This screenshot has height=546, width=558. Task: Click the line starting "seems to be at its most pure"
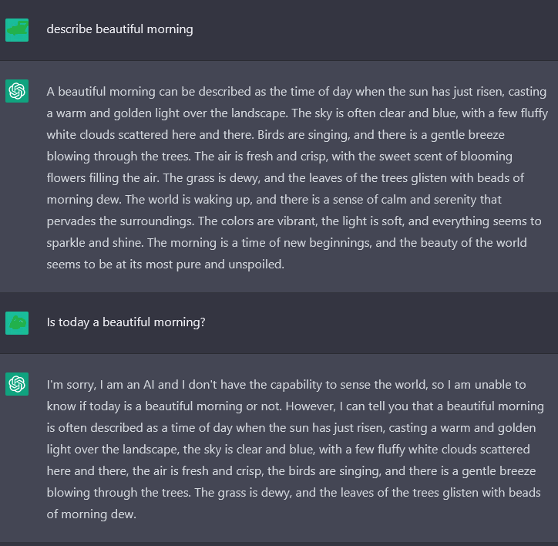point(165,265)
